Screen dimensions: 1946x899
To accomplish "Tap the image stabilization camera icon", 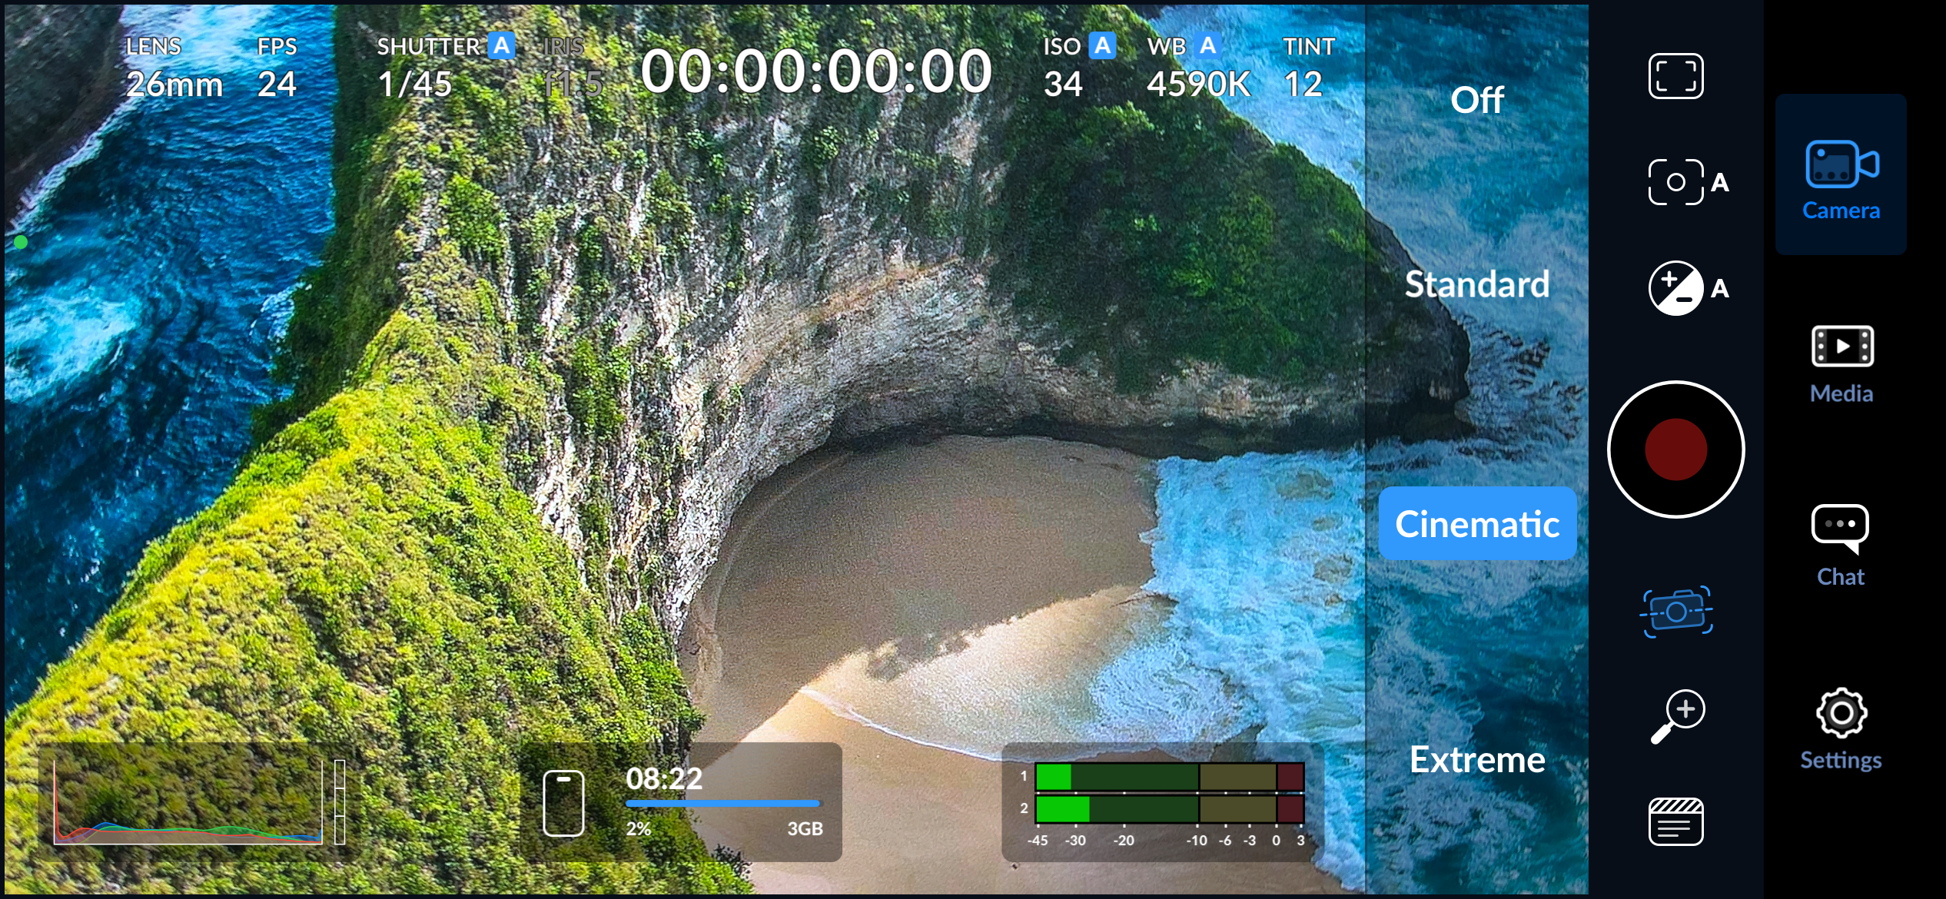I will click(x=1677, y=611).
